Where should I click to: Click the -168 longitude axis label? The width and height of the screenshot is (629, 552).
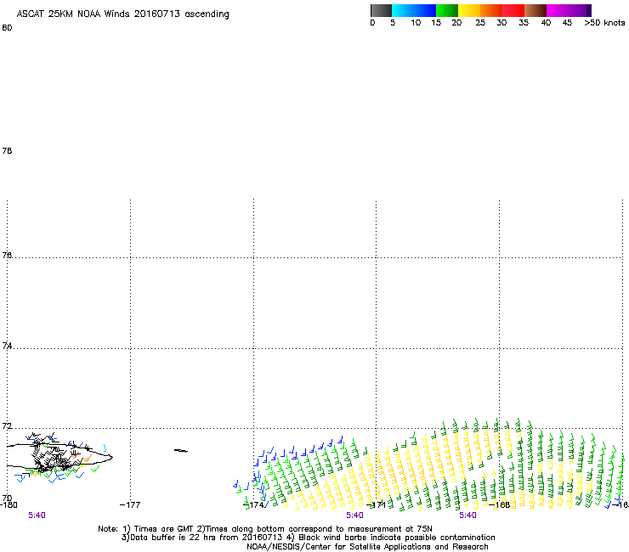(500, 504)
